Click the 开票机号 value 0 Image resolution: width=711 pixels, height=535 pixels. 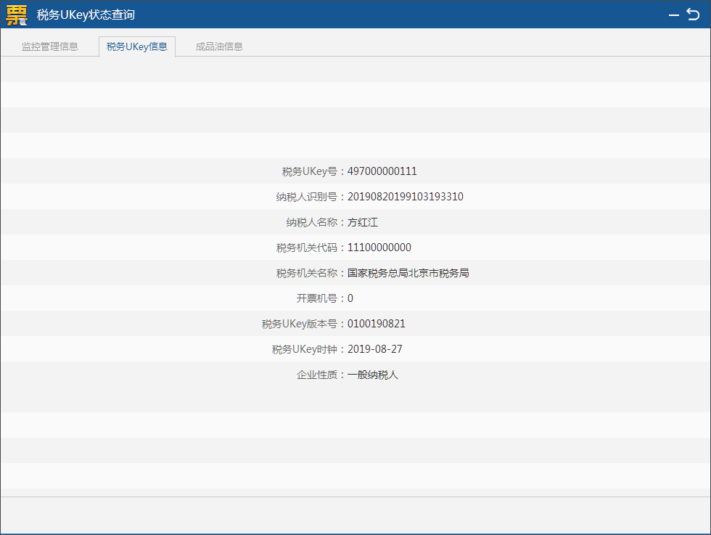(x=350, y=298)
